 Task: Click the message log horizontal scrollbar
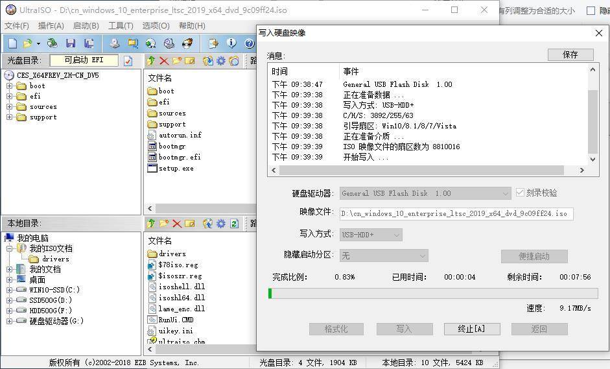coord(428,170)
